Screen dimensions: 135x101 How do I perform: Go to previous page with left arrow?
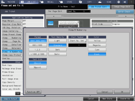point(18,93)
